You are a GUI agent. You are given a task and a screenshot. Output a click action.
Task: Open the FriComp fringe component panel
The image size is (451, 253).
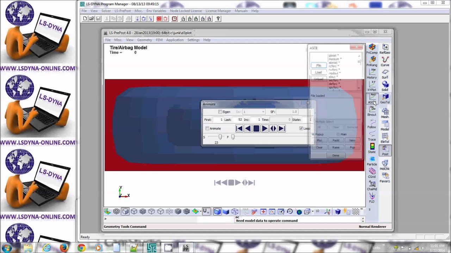coord(372,49)
